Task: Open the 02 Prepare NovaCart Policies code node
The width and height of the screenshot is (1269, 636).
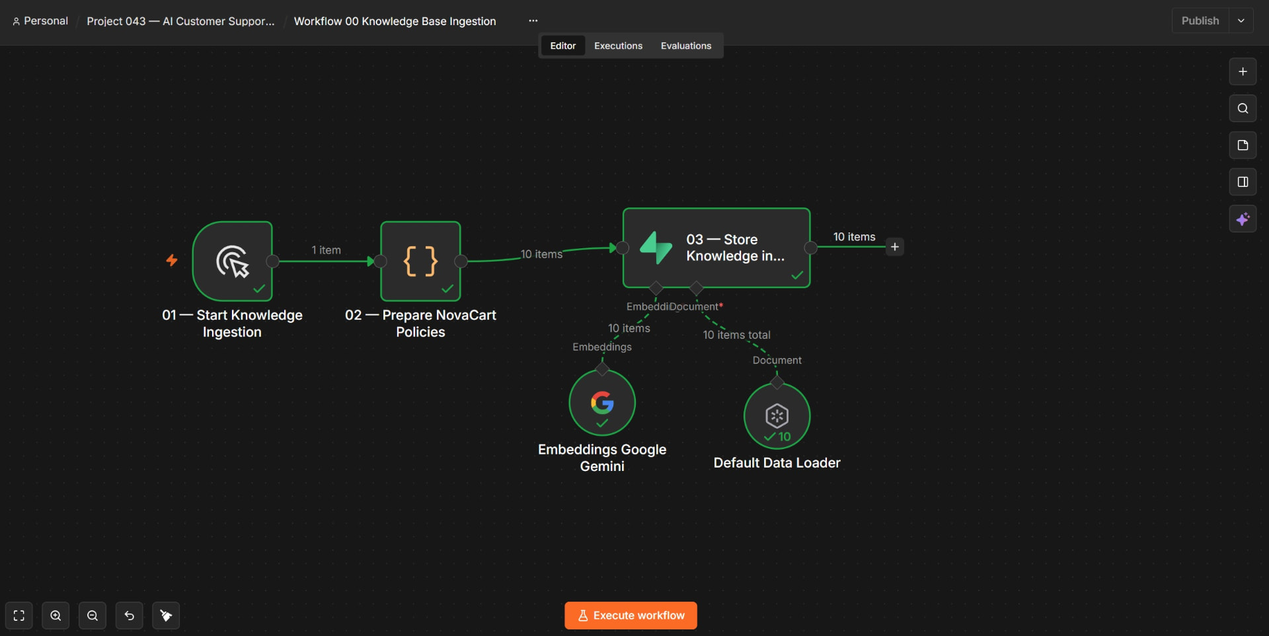Action: (x=420, y=262)
